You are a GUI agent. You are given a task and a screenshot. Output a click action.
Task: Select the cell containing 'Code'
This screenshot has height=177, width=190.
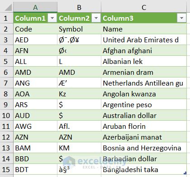click(x=35, y=29)
